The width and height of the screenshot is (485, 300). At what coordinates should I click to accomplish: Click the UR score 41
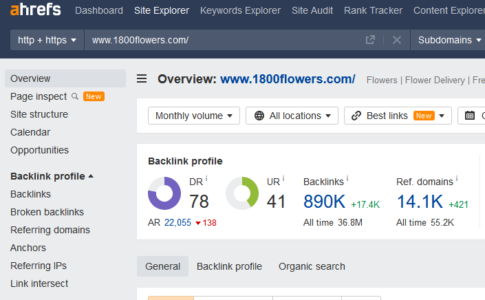[x=276, y=202]
